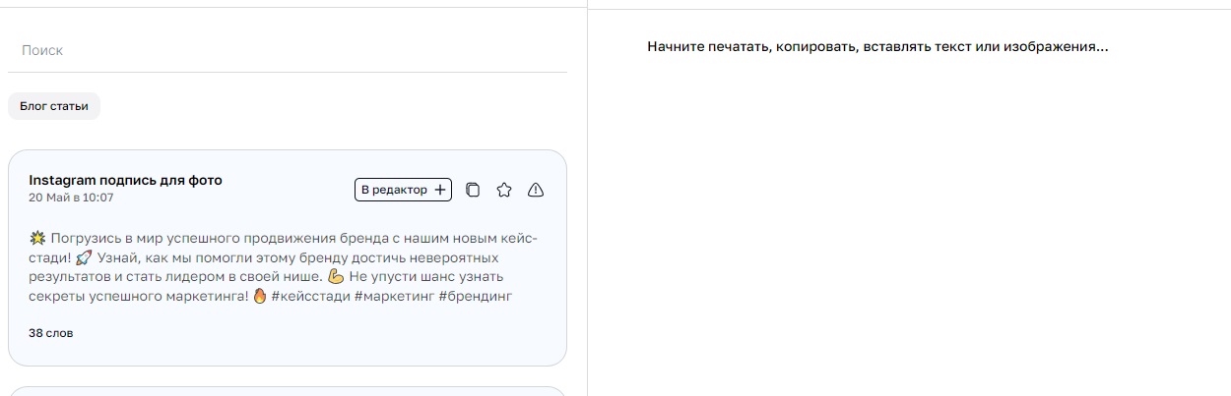The width and height of the screenshot is (1231, 396).
Task: Click the title Instagram подпись для фото
Action: click(125, 180)
